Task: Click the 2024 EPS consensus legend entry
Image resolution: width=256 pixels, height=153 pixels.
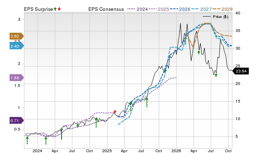Action: [x=138, y=9]
